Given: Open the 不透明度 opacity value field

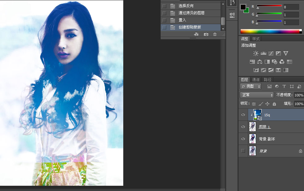Looking at the screenshot, I should click(298, 95).
